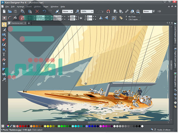
Task: Toggle the highlighted scale line widths button
Action: tap(114, 18)
